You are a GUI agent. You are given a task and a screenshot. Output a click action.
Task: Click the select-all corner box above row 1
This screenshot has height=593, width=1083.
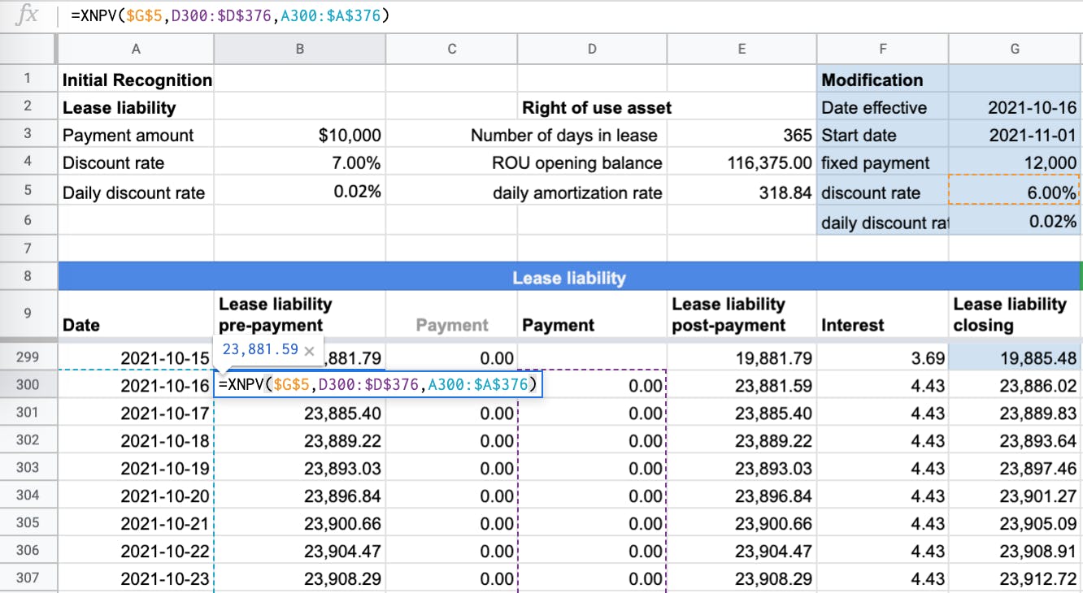coord(28,49)
